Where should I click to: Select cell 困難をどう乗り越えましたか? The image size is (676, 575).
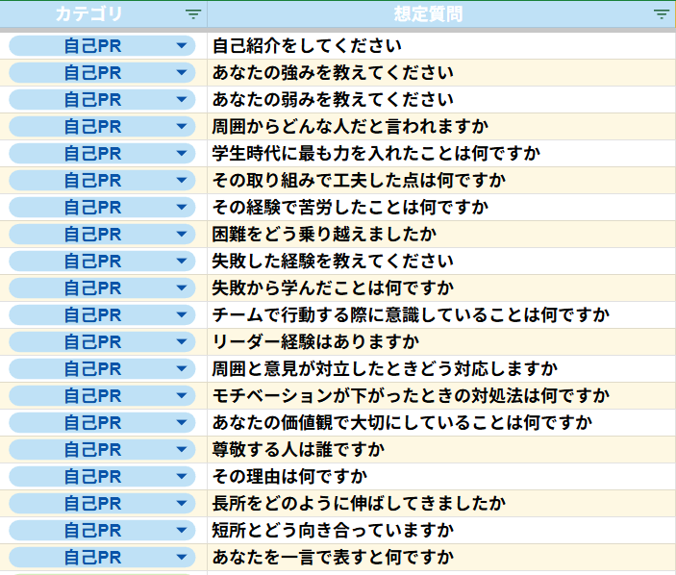click(441, 234)
